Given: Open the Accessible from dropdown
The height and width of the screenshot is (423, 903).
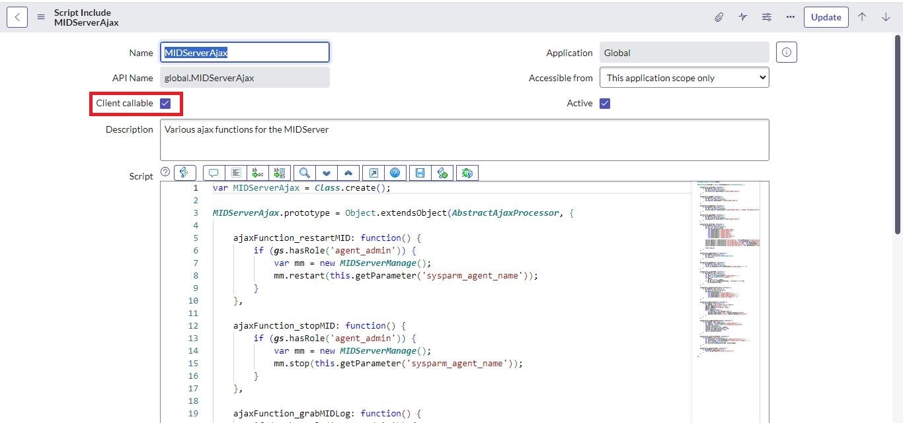Looking at the screenshot, I should (x=684, y=78).
